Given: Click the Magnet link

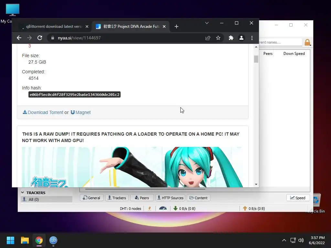Looking at the screenshot, I should pyautogui.click(x=80, y=112).
